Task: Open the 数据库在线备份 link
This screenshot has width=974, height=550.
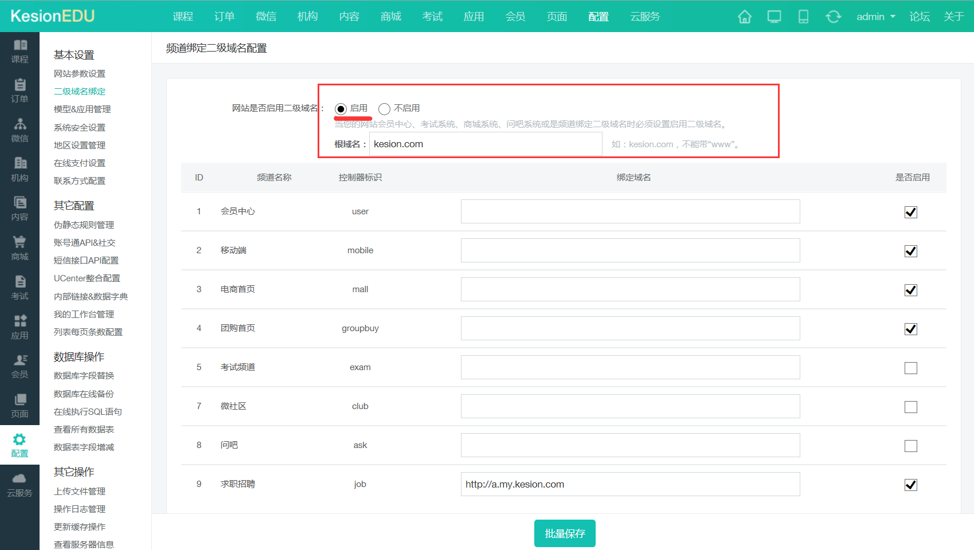Action: pos(84,394)
